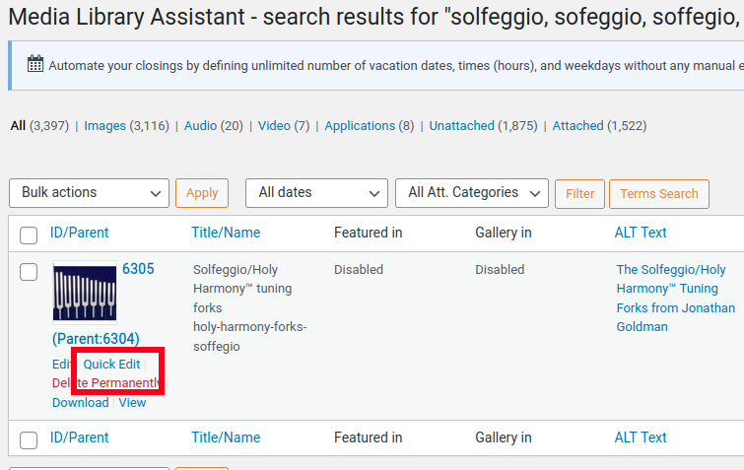Show All media items filter
This screenshot has width=744, height=470.
coord(18,126)
